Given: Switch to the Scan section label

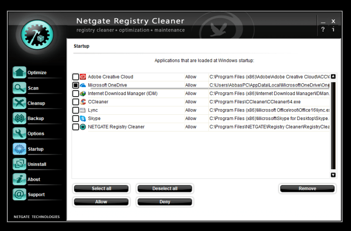Looking at the screenshot, I should click(33, 88).
